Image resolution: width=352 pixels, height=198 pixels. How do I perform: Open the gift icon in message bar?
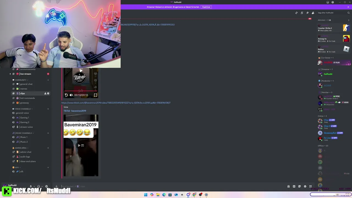288,186
